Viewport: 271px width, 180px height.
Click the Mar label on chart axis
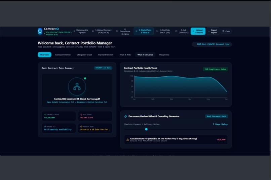(171, 99)
